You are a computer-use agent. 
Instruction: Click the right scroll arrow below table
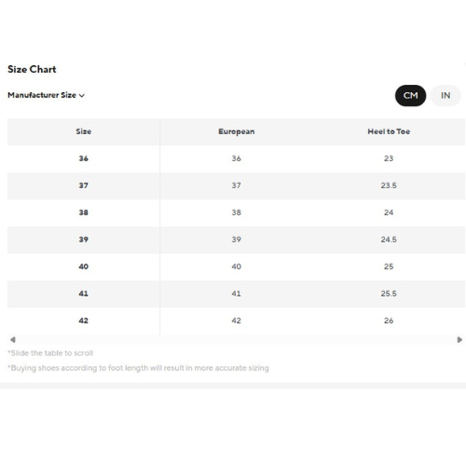pyautogui.click(x=459, y=339)
